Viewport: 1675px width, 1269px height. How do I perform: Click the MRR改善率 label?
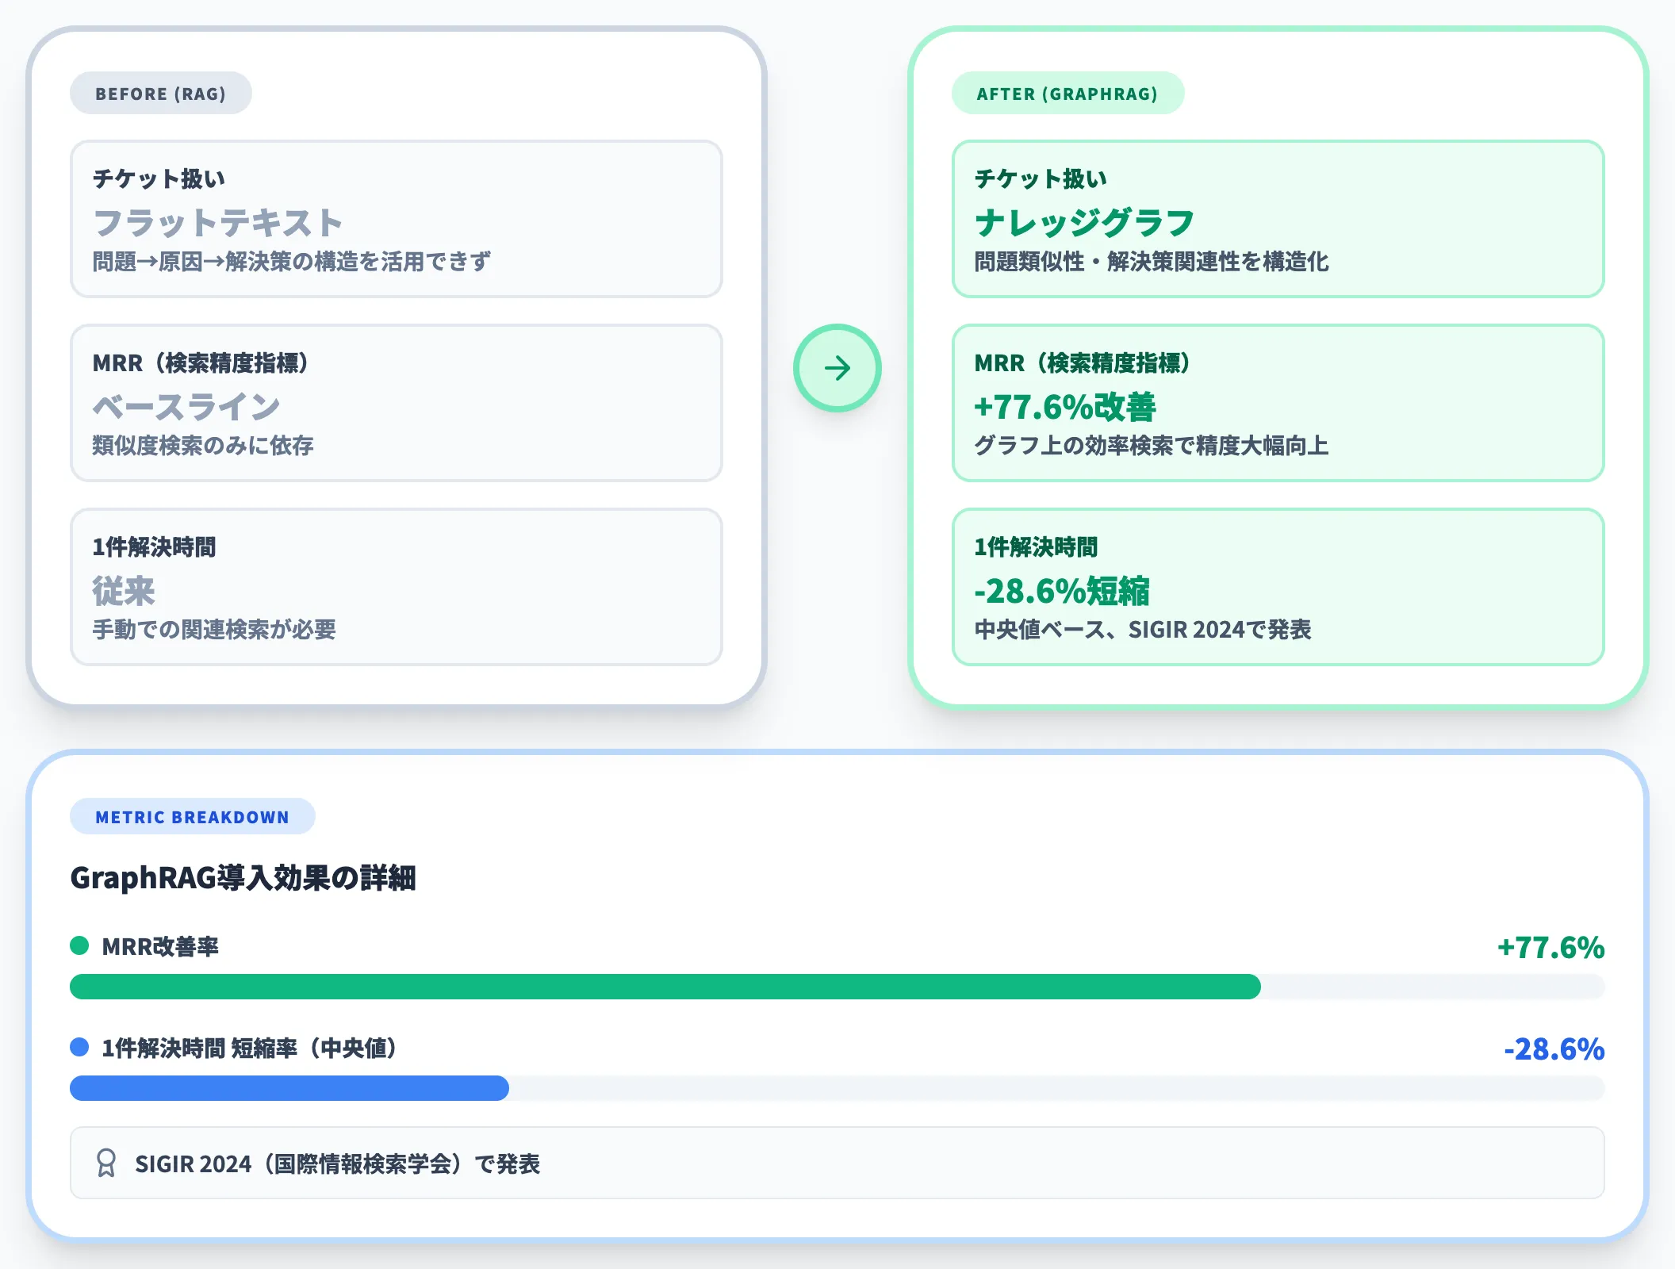coord(160,946)
